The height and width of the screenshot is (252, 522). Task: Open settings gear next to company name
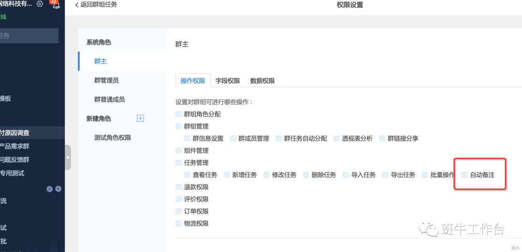coord(40,4)
